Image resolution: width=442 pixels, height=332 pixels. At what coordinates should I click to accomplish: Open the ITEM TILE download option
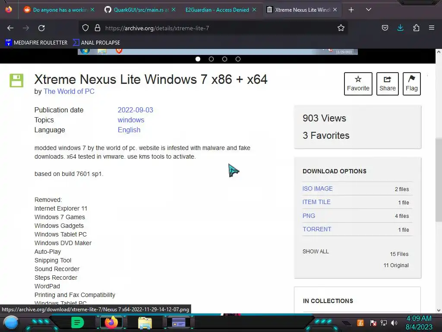[316, 202]
